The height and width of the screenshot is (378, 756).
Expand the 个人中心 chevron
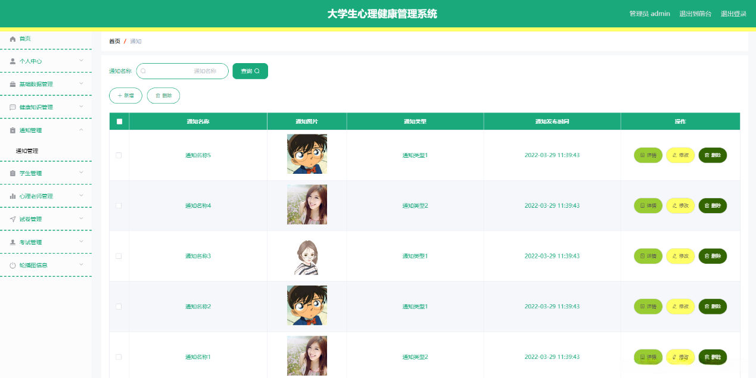pyautogui.click(x=82, y=61)
